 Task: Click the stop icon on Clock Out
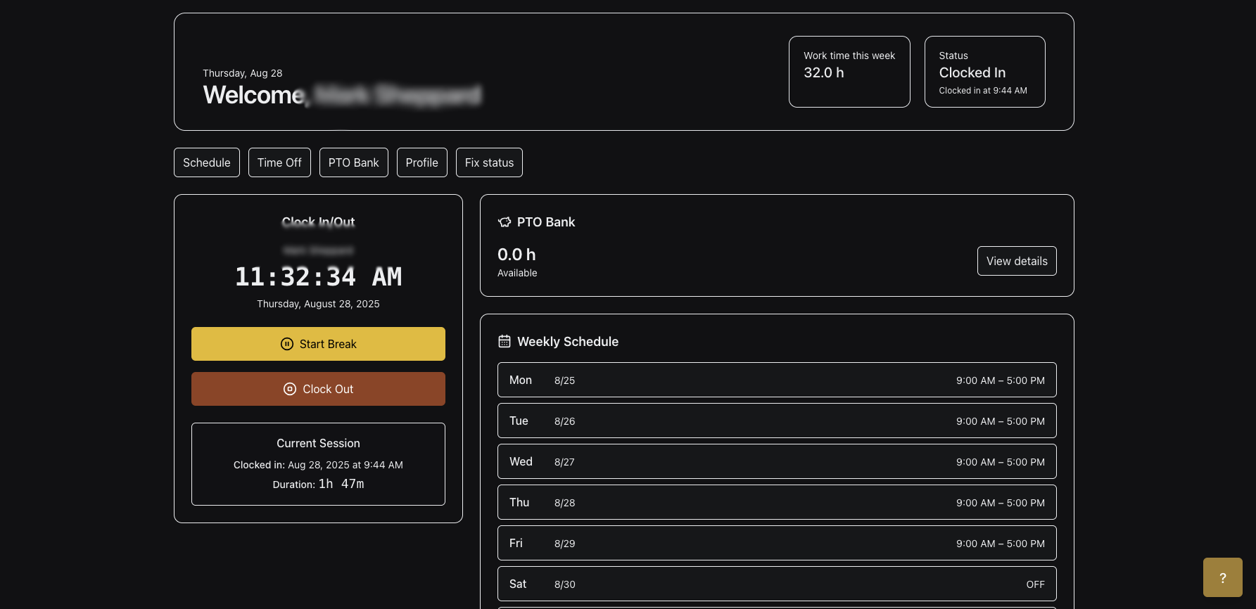pos(290,389)
